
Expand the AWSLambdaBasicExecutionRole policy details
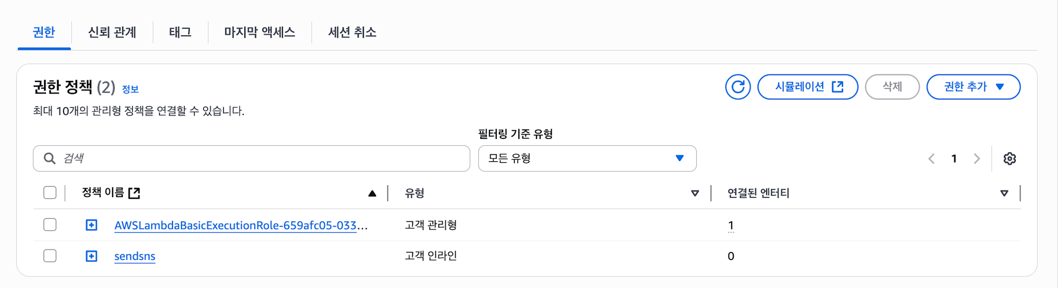click(92, 225)
